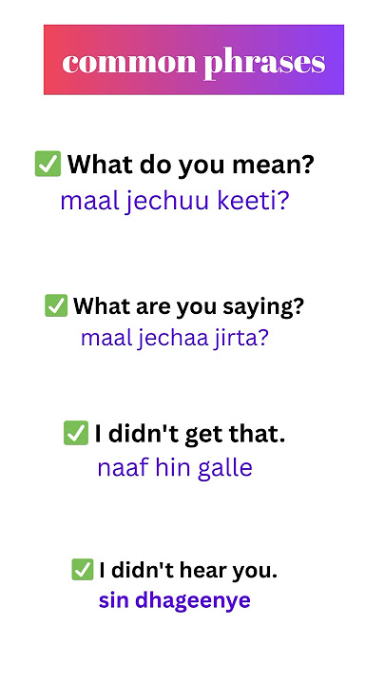Click the green checkmark beside "What do you mean?"

coord(48,164)
